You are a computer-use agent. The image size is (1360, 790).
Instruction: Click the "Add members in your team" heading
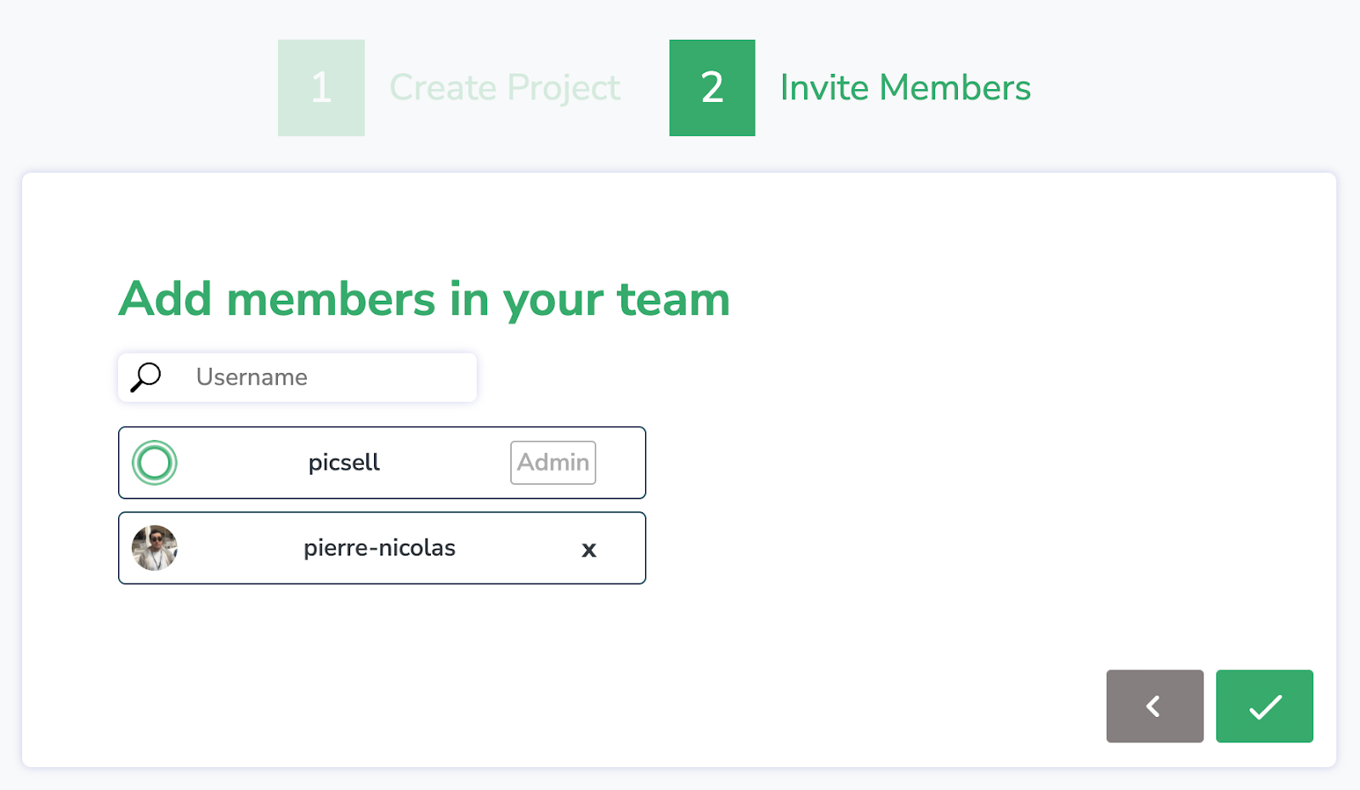[424, 299]
